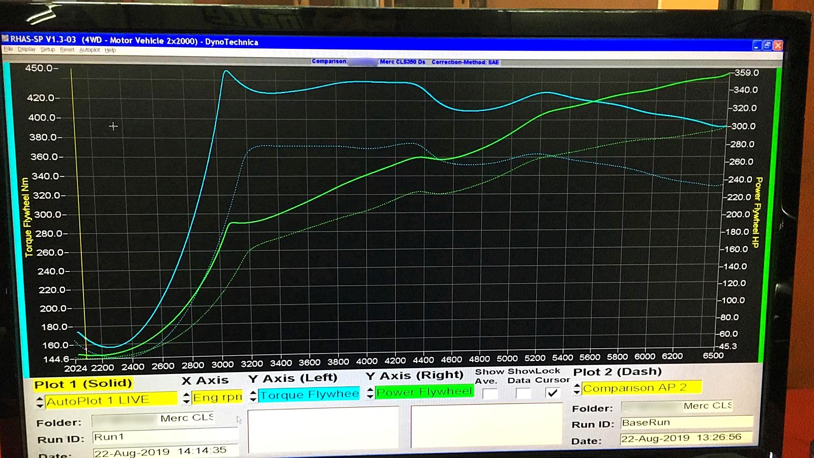Click the blank text box under Y Axis (Left)
Screen dimensions: 814x458
point(324,429)
